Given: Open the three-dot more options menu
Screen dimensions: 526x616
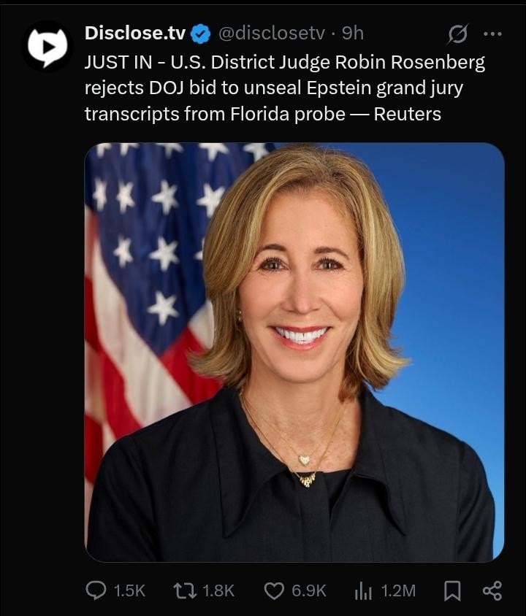Looking at the screenshot, I should [492, 34].
